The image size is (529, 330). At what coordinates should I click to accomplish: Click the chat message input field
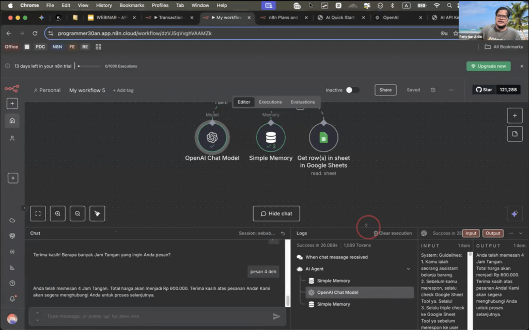point(155,316)
